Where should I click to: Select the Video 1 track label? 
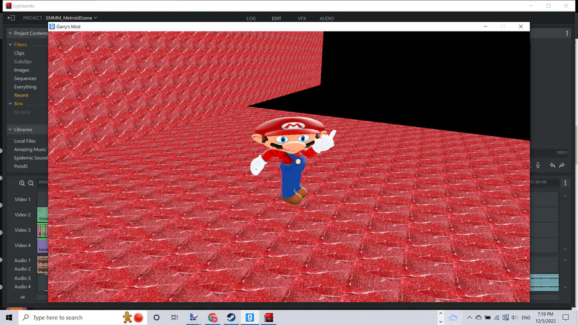tap(22, 199)
